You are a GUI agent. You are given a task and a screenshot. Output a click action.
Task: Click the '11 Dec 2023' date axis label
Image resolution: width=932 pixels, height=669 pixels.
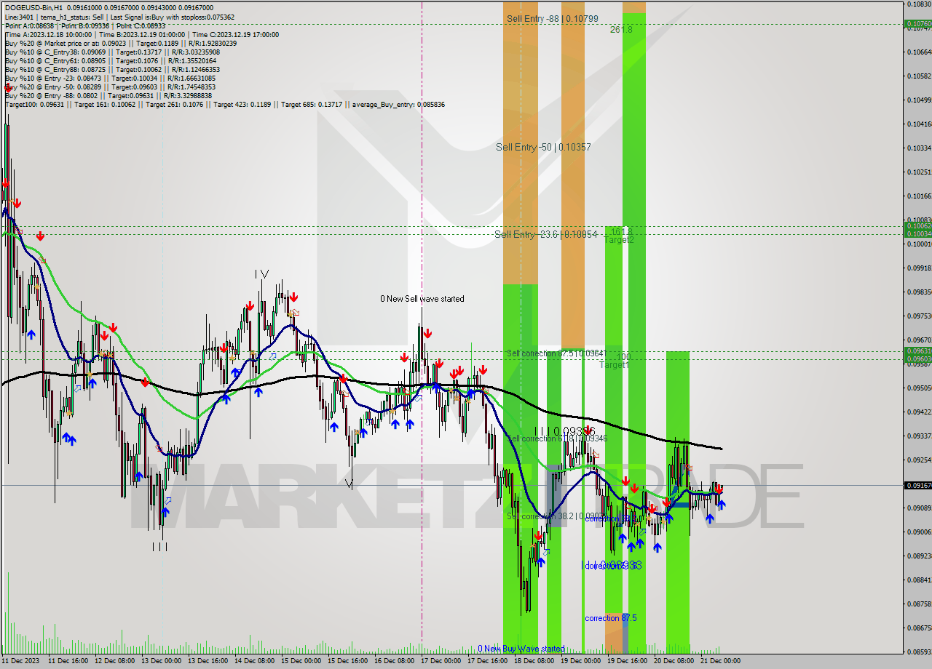(20, 661)
